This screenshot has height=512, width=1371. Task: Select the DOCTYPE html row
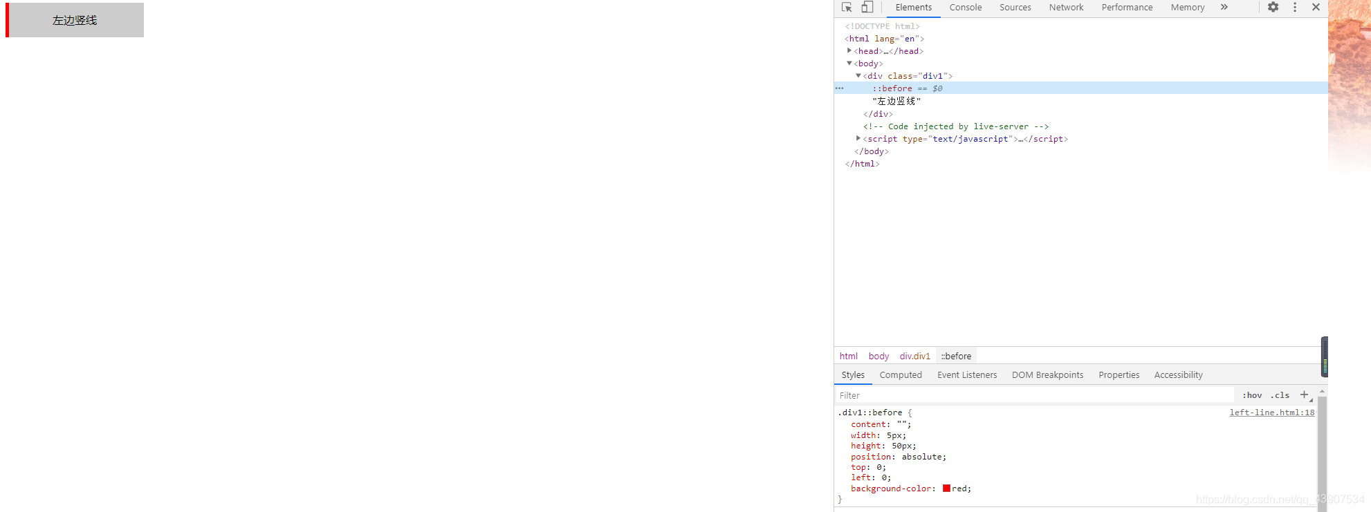1080,26
